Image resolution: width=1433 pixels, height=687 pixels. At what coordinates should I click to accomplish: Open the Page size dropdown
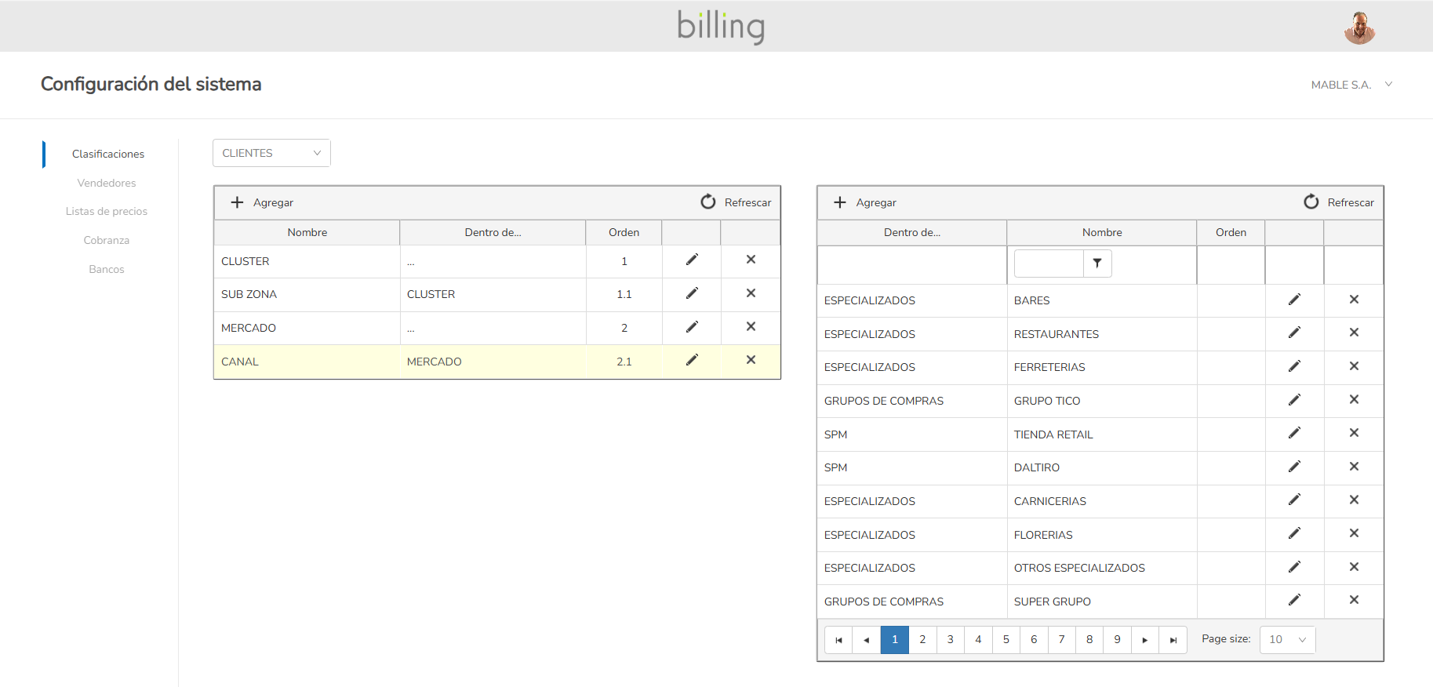tap(1287, 640)
